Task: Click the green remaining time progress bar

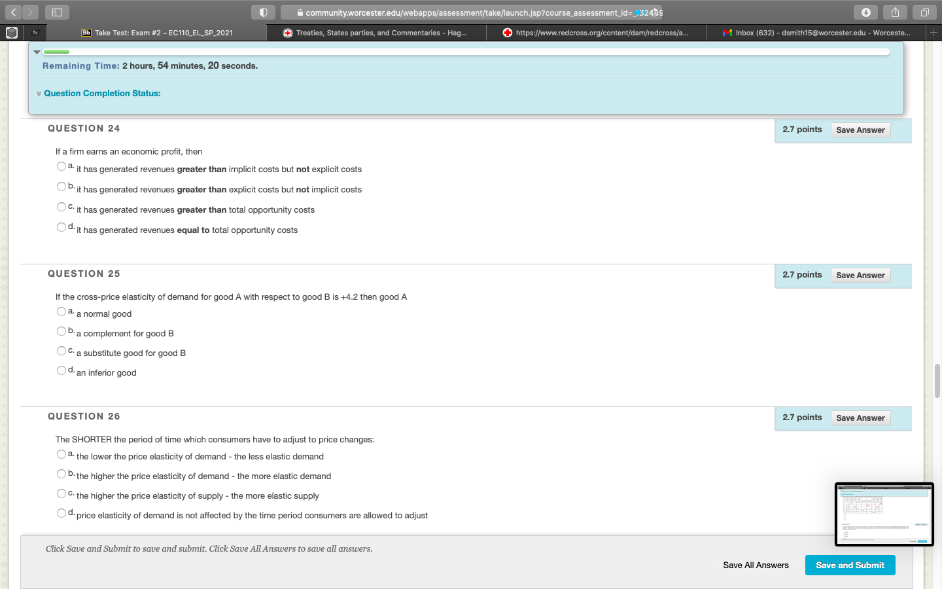Action: click(56, 52)
